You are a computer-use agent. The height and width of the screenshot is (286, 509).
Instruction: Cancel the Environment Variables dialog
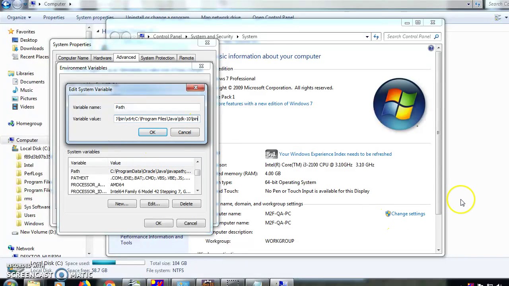190,223
